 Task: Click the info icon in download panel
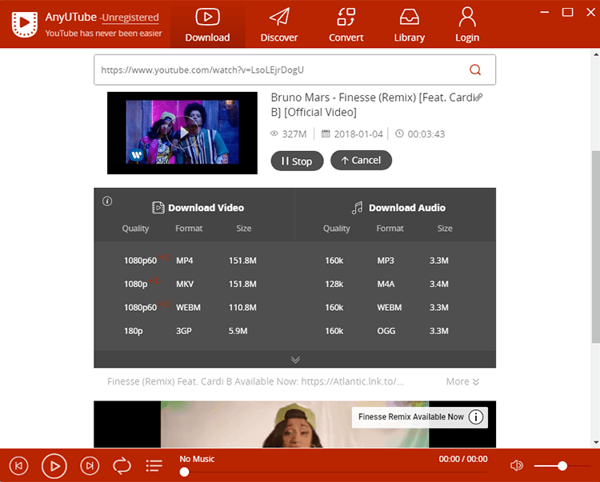[x=107, y=201]
